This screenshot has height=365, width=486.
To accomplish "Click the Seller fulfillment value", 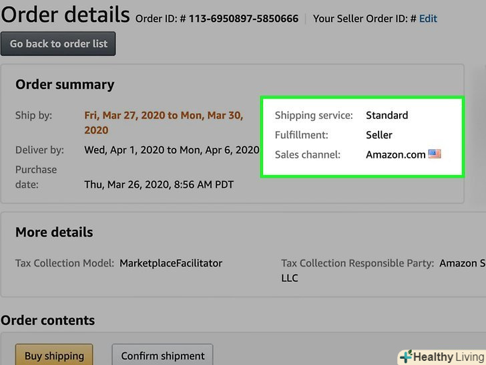I will tap(379, 135).
